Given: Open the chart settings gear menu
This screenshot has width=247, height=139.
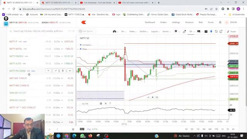Looking at the screenshot, I should click(x=176, y=31).
